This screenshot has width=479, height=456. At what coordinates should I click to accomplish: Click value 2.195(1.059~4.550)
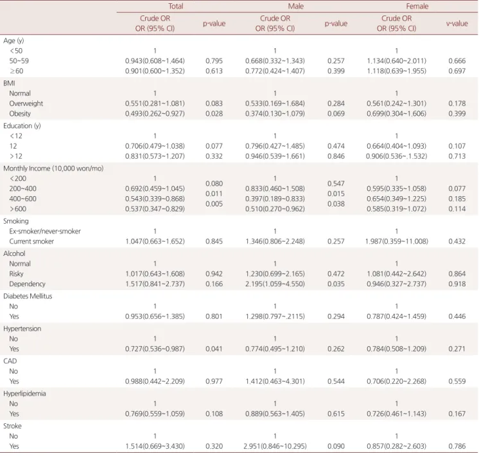coord(275,284)
